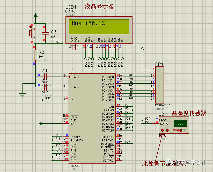This screenshot has height=172, width=213.
Task: Click the red 液晶显示器 title text
Action: 99,6
